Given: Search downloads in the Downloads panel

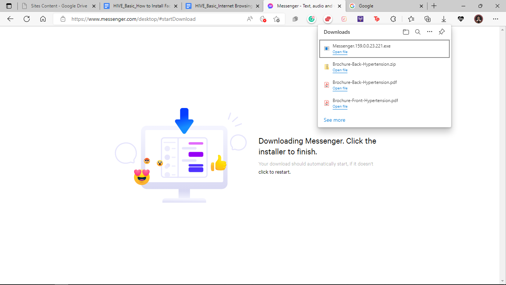Looking at the screenshot, I should click(x=418, y=32).
